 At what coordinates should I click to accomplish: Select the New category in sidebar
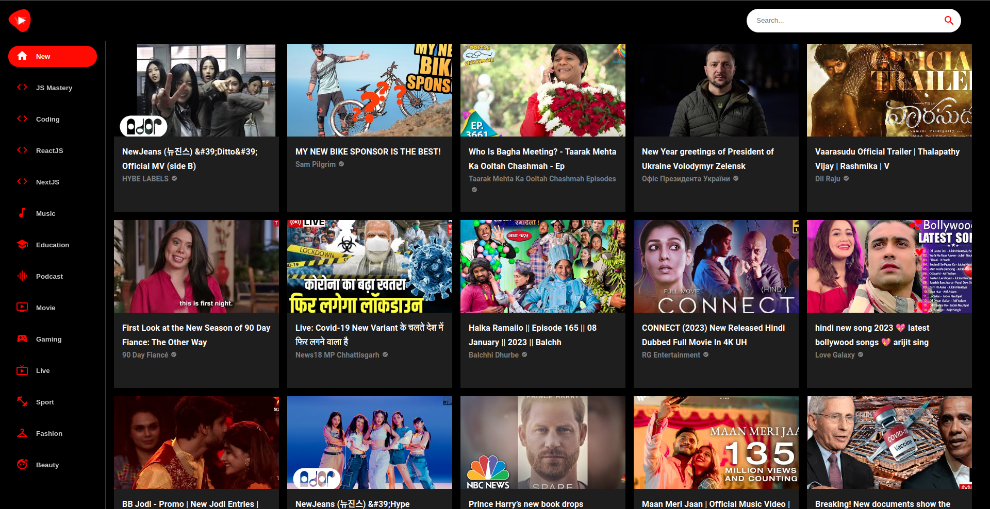(53, 56)
